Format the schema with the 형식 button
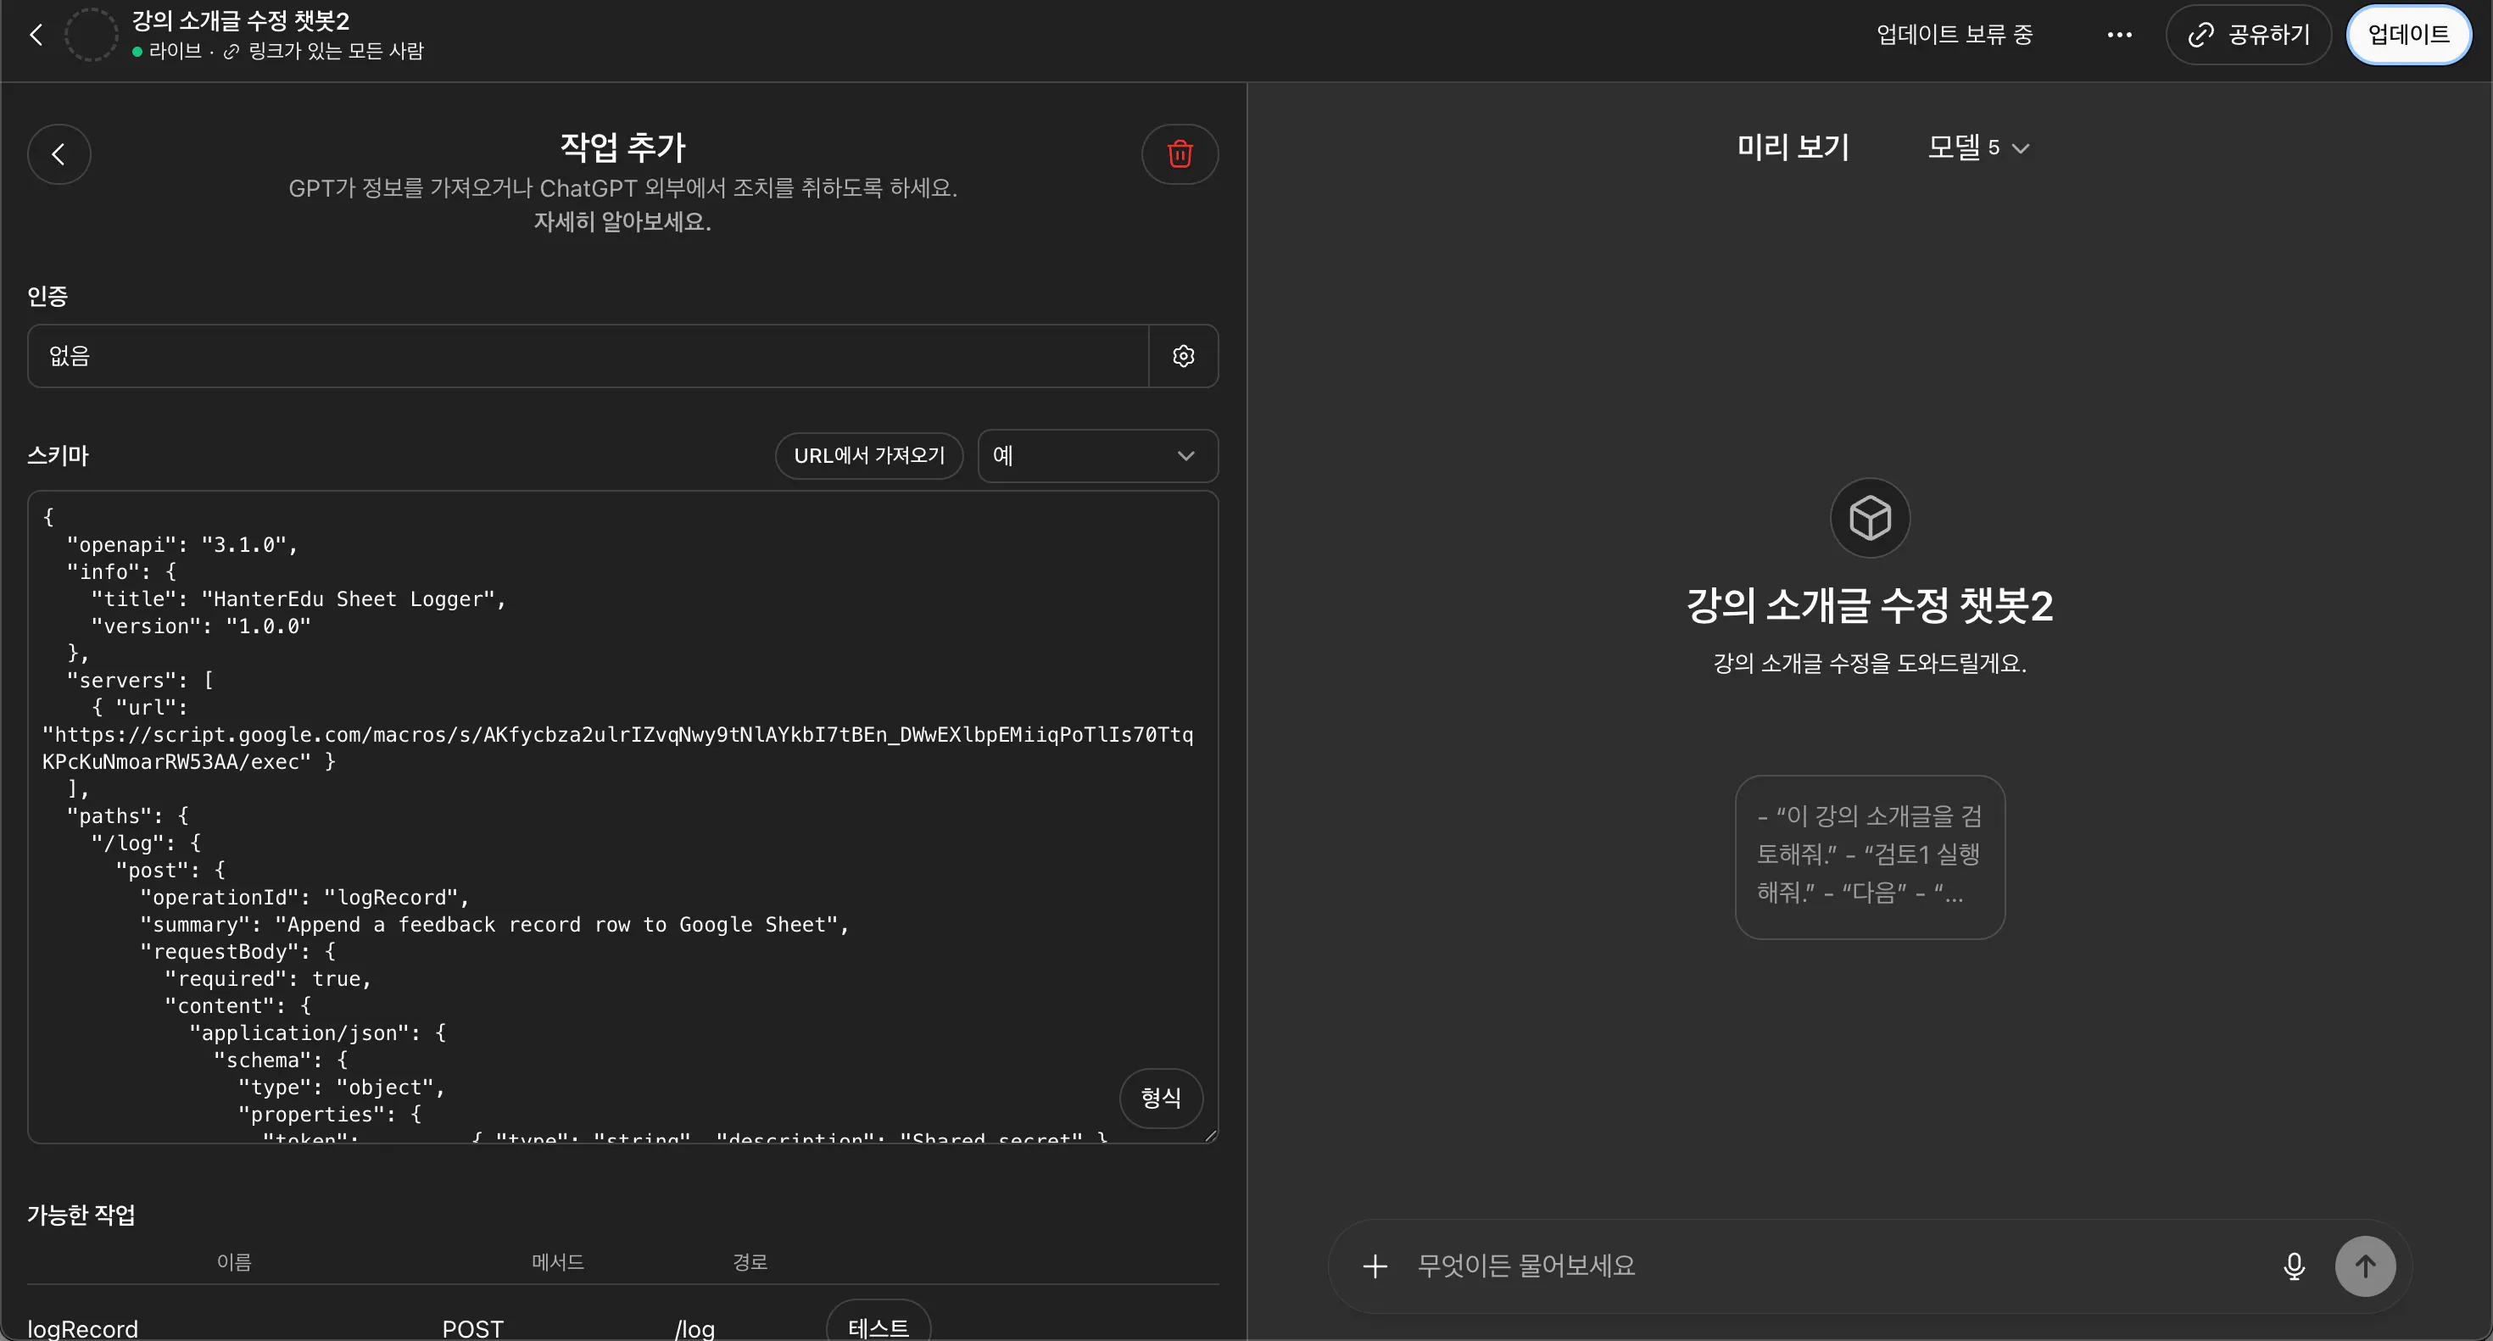This screenshot has width=2493, height=1341. pos(1160,1099)
